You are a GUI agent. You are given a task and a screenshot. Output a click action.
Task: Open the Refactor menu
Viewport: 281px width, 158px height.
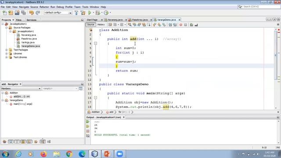tap(44, 7)
